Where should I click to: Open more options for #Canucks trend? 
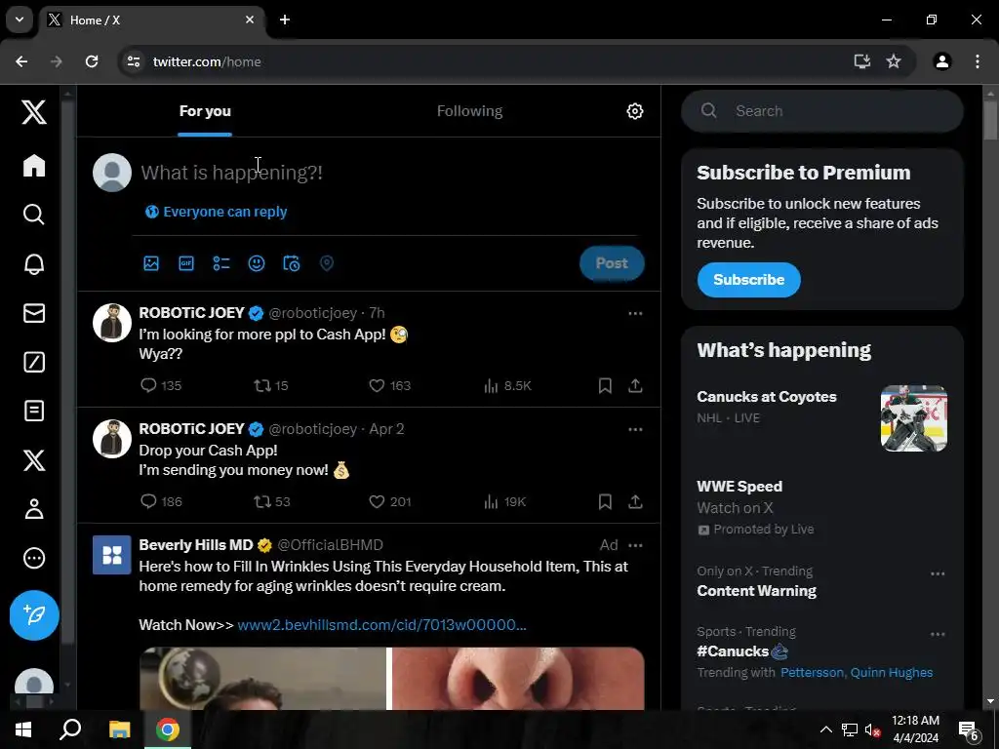pos(938,634)
